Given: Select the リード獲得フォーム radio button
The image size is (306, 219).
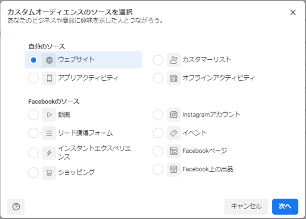Looking at the screenshot, I should click(34, 133).
